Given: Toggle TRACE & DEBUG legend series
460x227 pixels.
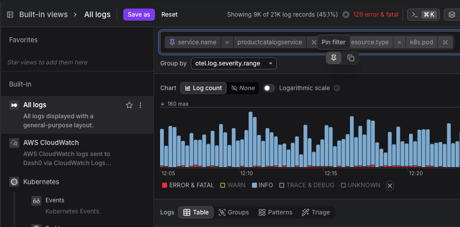Looking at the screenshot, I should pos(306,185).
